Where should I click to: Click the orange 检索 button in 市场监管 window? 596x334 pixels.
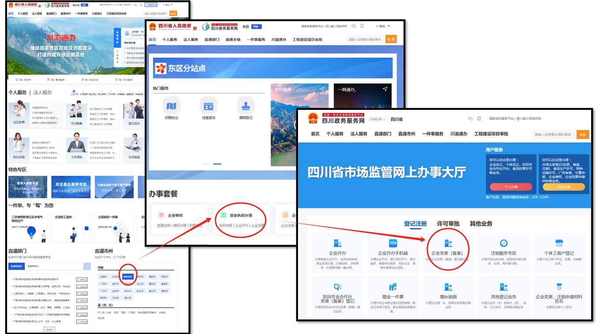tap(583, 134)
